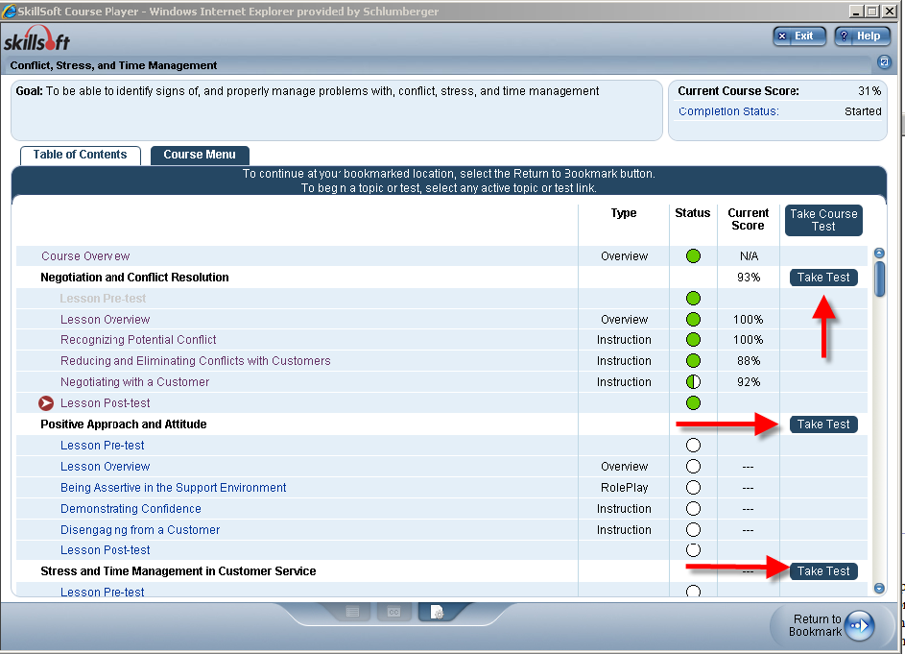Click the 31% Current Course Score value
The image size is (905, 654).
click(869, 91)
